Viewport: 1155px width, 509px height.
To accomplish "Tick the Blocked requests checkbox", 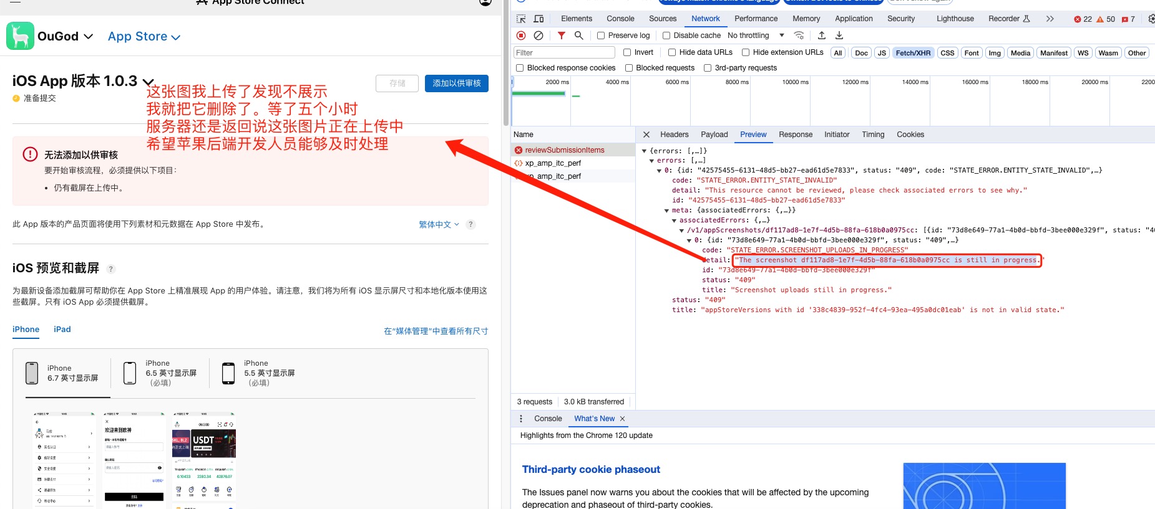I will pyautogui.click(x=629, y=68).
